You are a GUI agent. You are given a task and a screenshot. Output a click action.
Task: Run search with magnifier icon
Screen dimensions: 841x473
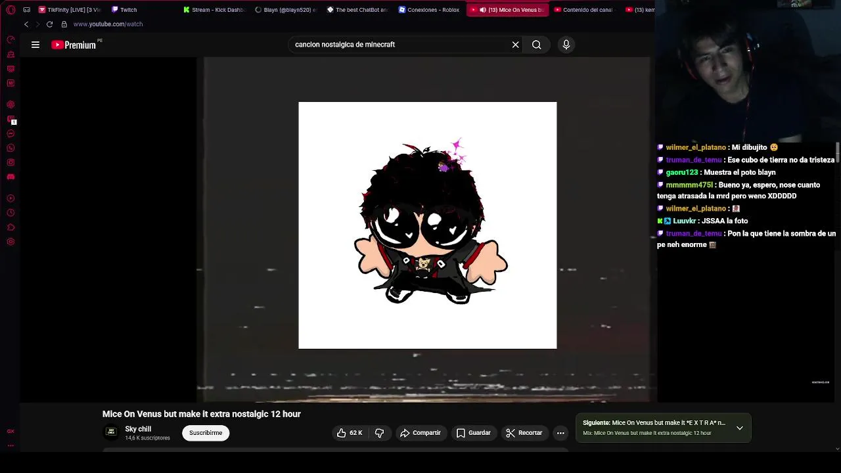tap(537, 45)
